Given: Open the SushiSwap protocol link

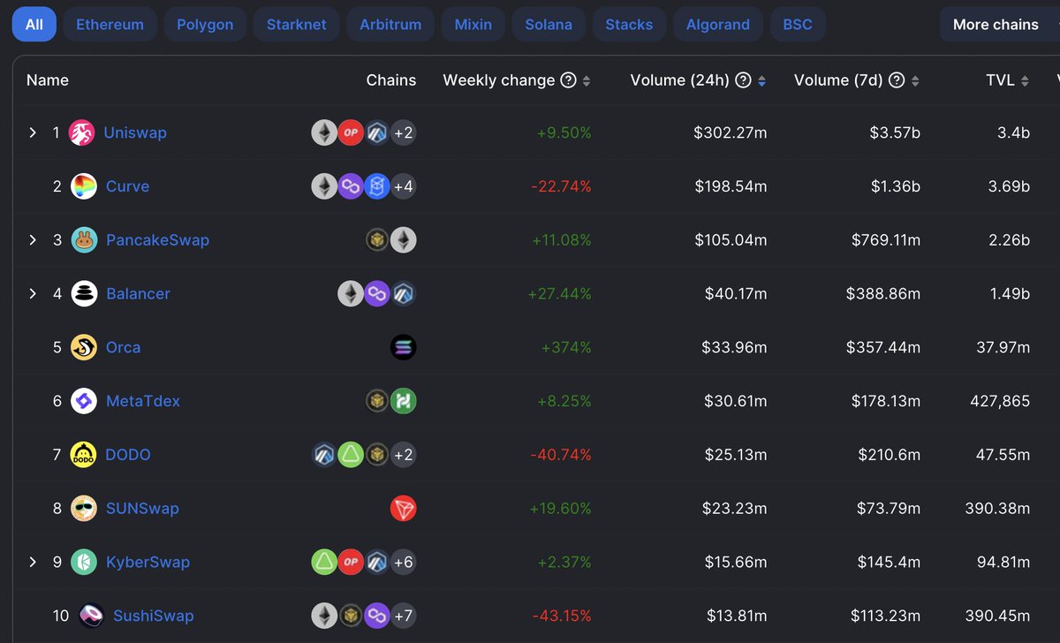Looking at the screenshot, I should click(154, 616).
